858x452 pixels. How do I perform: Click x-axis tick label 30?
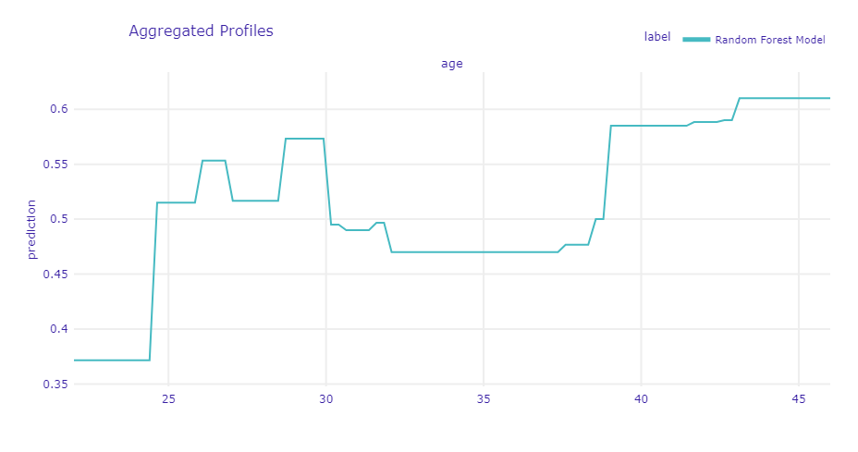[x=325, y=398]
